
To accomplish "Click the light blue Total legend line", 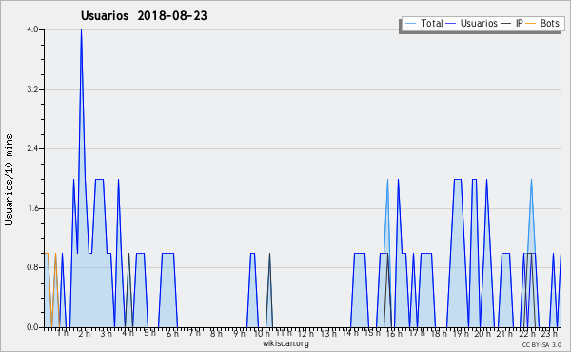I will tap(410, 24).
